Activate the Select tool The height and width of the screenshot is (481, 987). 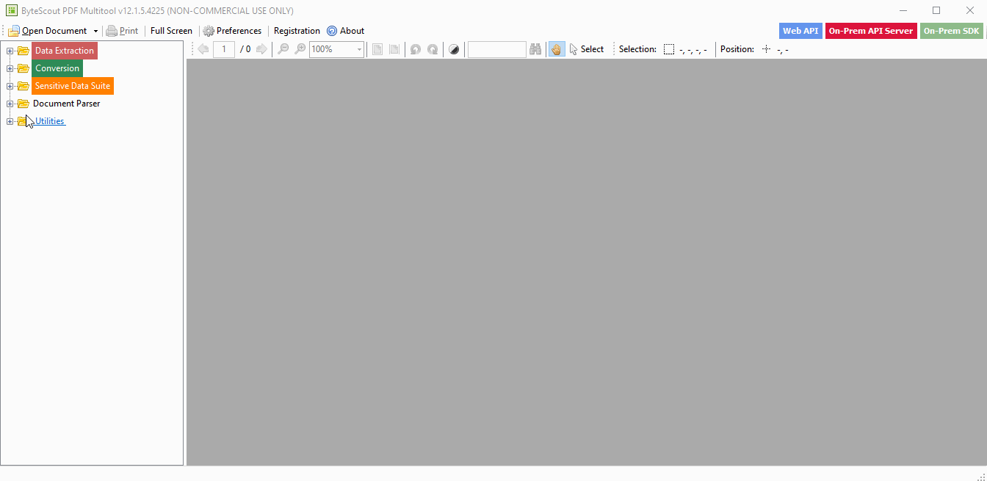coord(587,49)
